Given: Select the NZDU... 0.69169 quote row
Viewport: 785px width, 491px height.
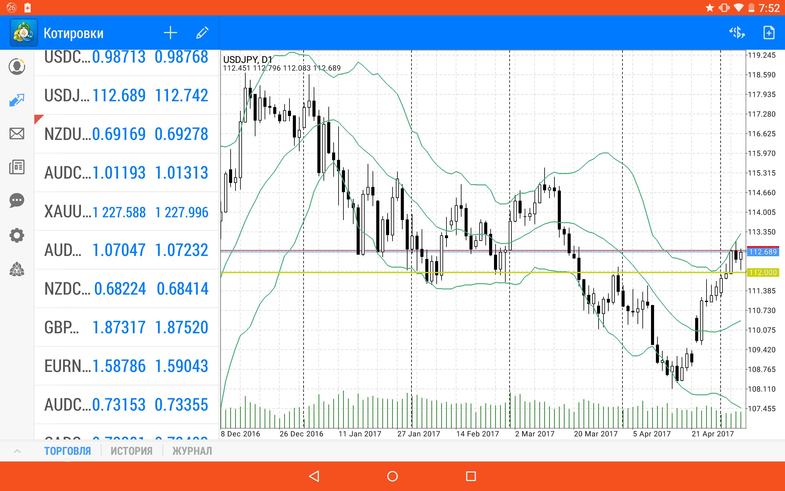Looking at the screenshot, I should tap(127, 134).
